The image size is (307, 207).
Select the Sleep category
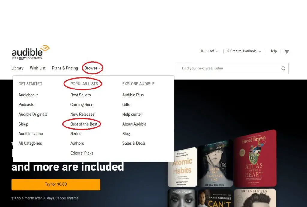click(x=23, y=124)
